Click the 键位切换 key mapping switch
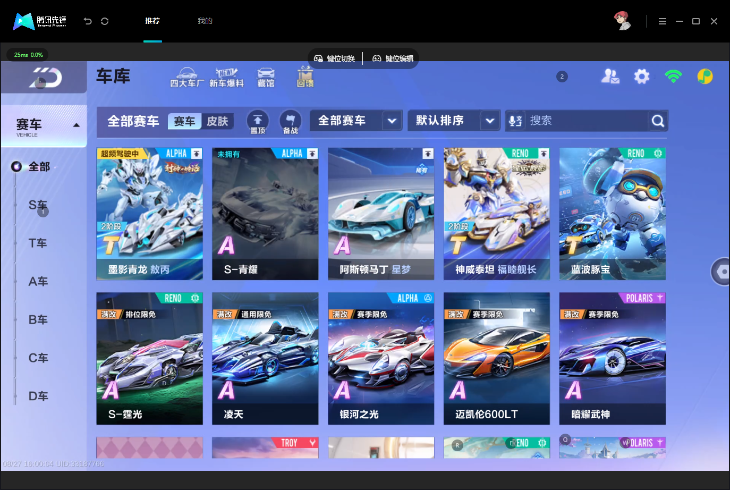This screenshot has width=730, height=490. click(335, 58)
